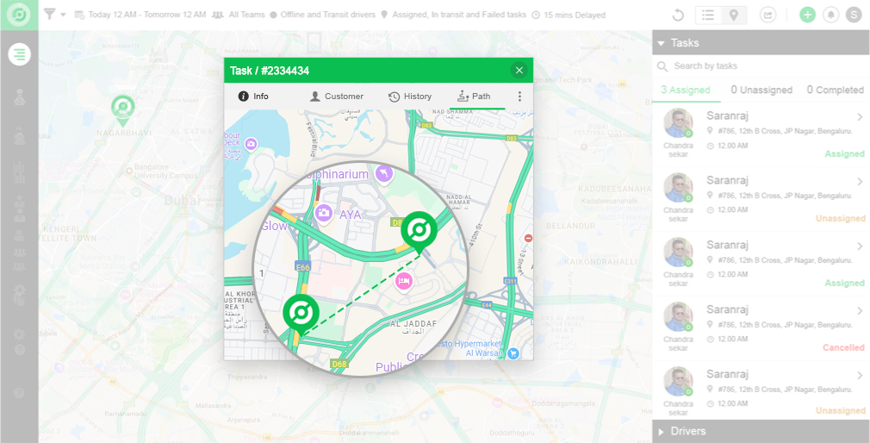Close the Task #2334434 dialog
Screen dimensions: 870x443
[x=519, y=70]
